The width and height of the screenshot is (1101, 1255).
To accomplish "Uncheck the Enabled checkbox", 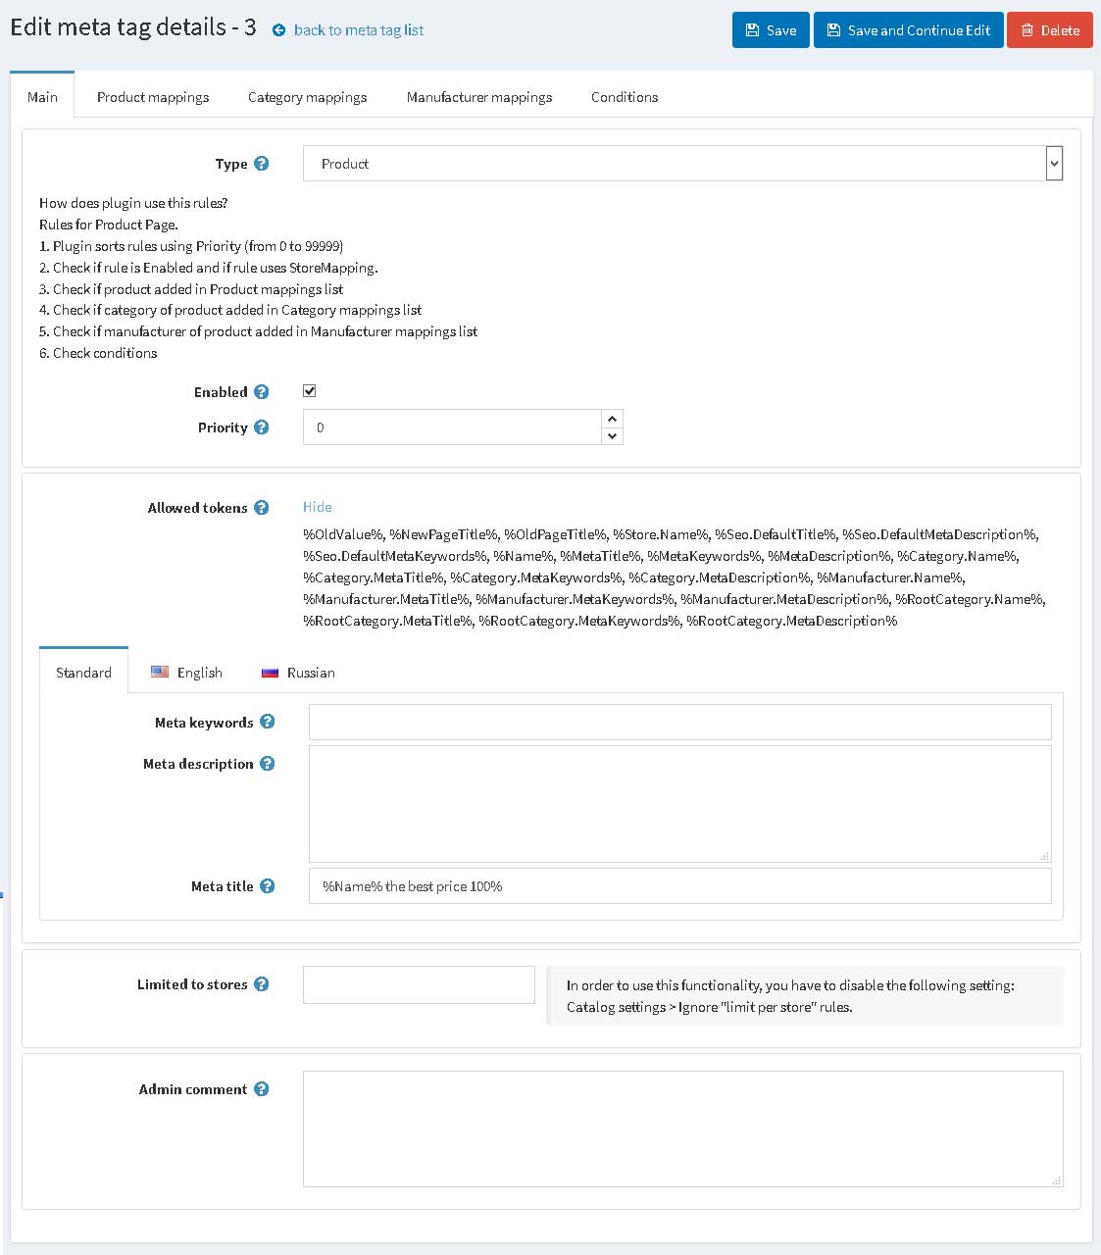I will pos(310,390).
